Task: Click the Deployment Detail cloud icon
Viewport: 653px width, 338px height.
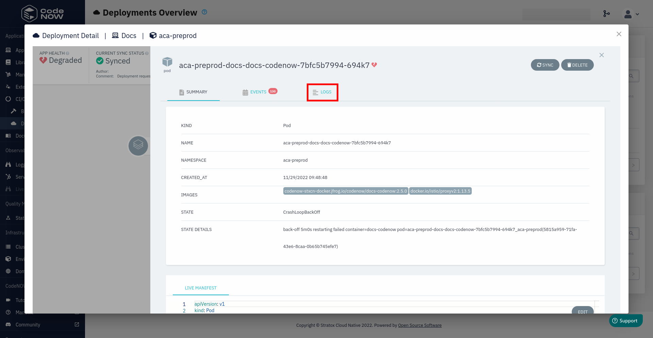Action: tap(36, 36)
